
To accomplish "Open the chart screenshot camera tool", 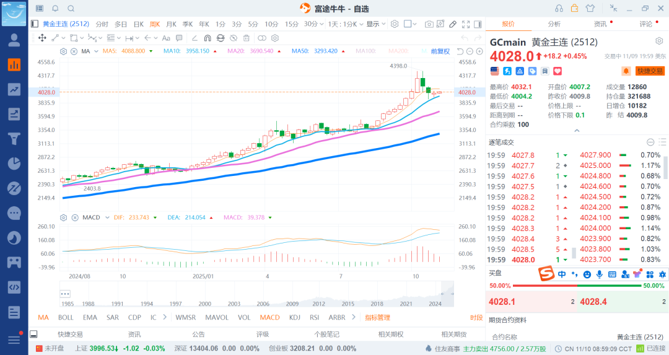I will tap(429, 24).
